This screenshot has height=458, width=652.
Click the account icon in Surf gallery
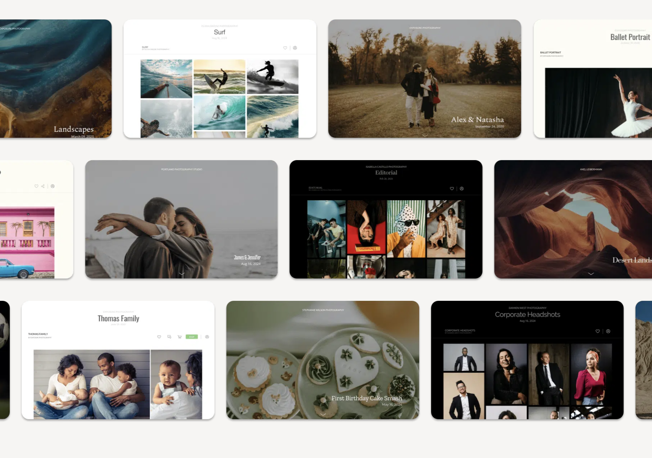(295, 48)
